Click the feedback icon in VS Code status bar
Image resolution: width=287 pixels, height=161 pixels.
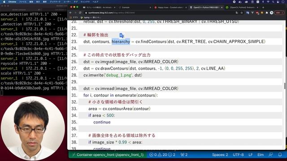[270, 155]
